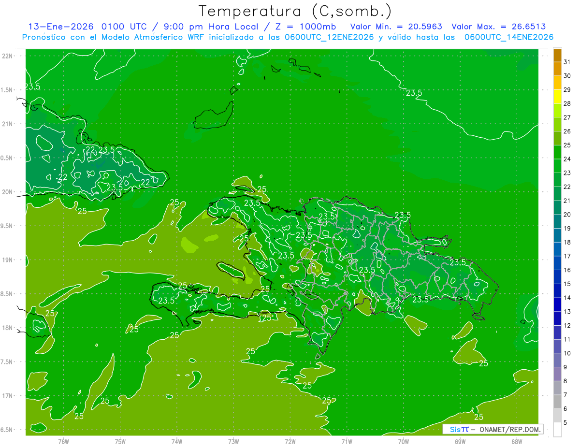
Task: Click the green legend swatch between 23 and 24
Action: (558, 166)
